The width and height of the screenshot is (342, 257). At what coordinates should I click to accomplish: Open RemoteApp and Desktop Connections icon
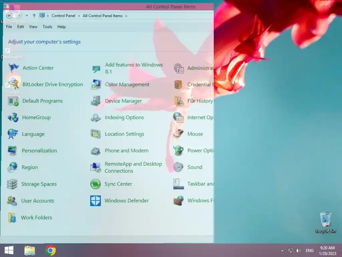tap(96, 167)
